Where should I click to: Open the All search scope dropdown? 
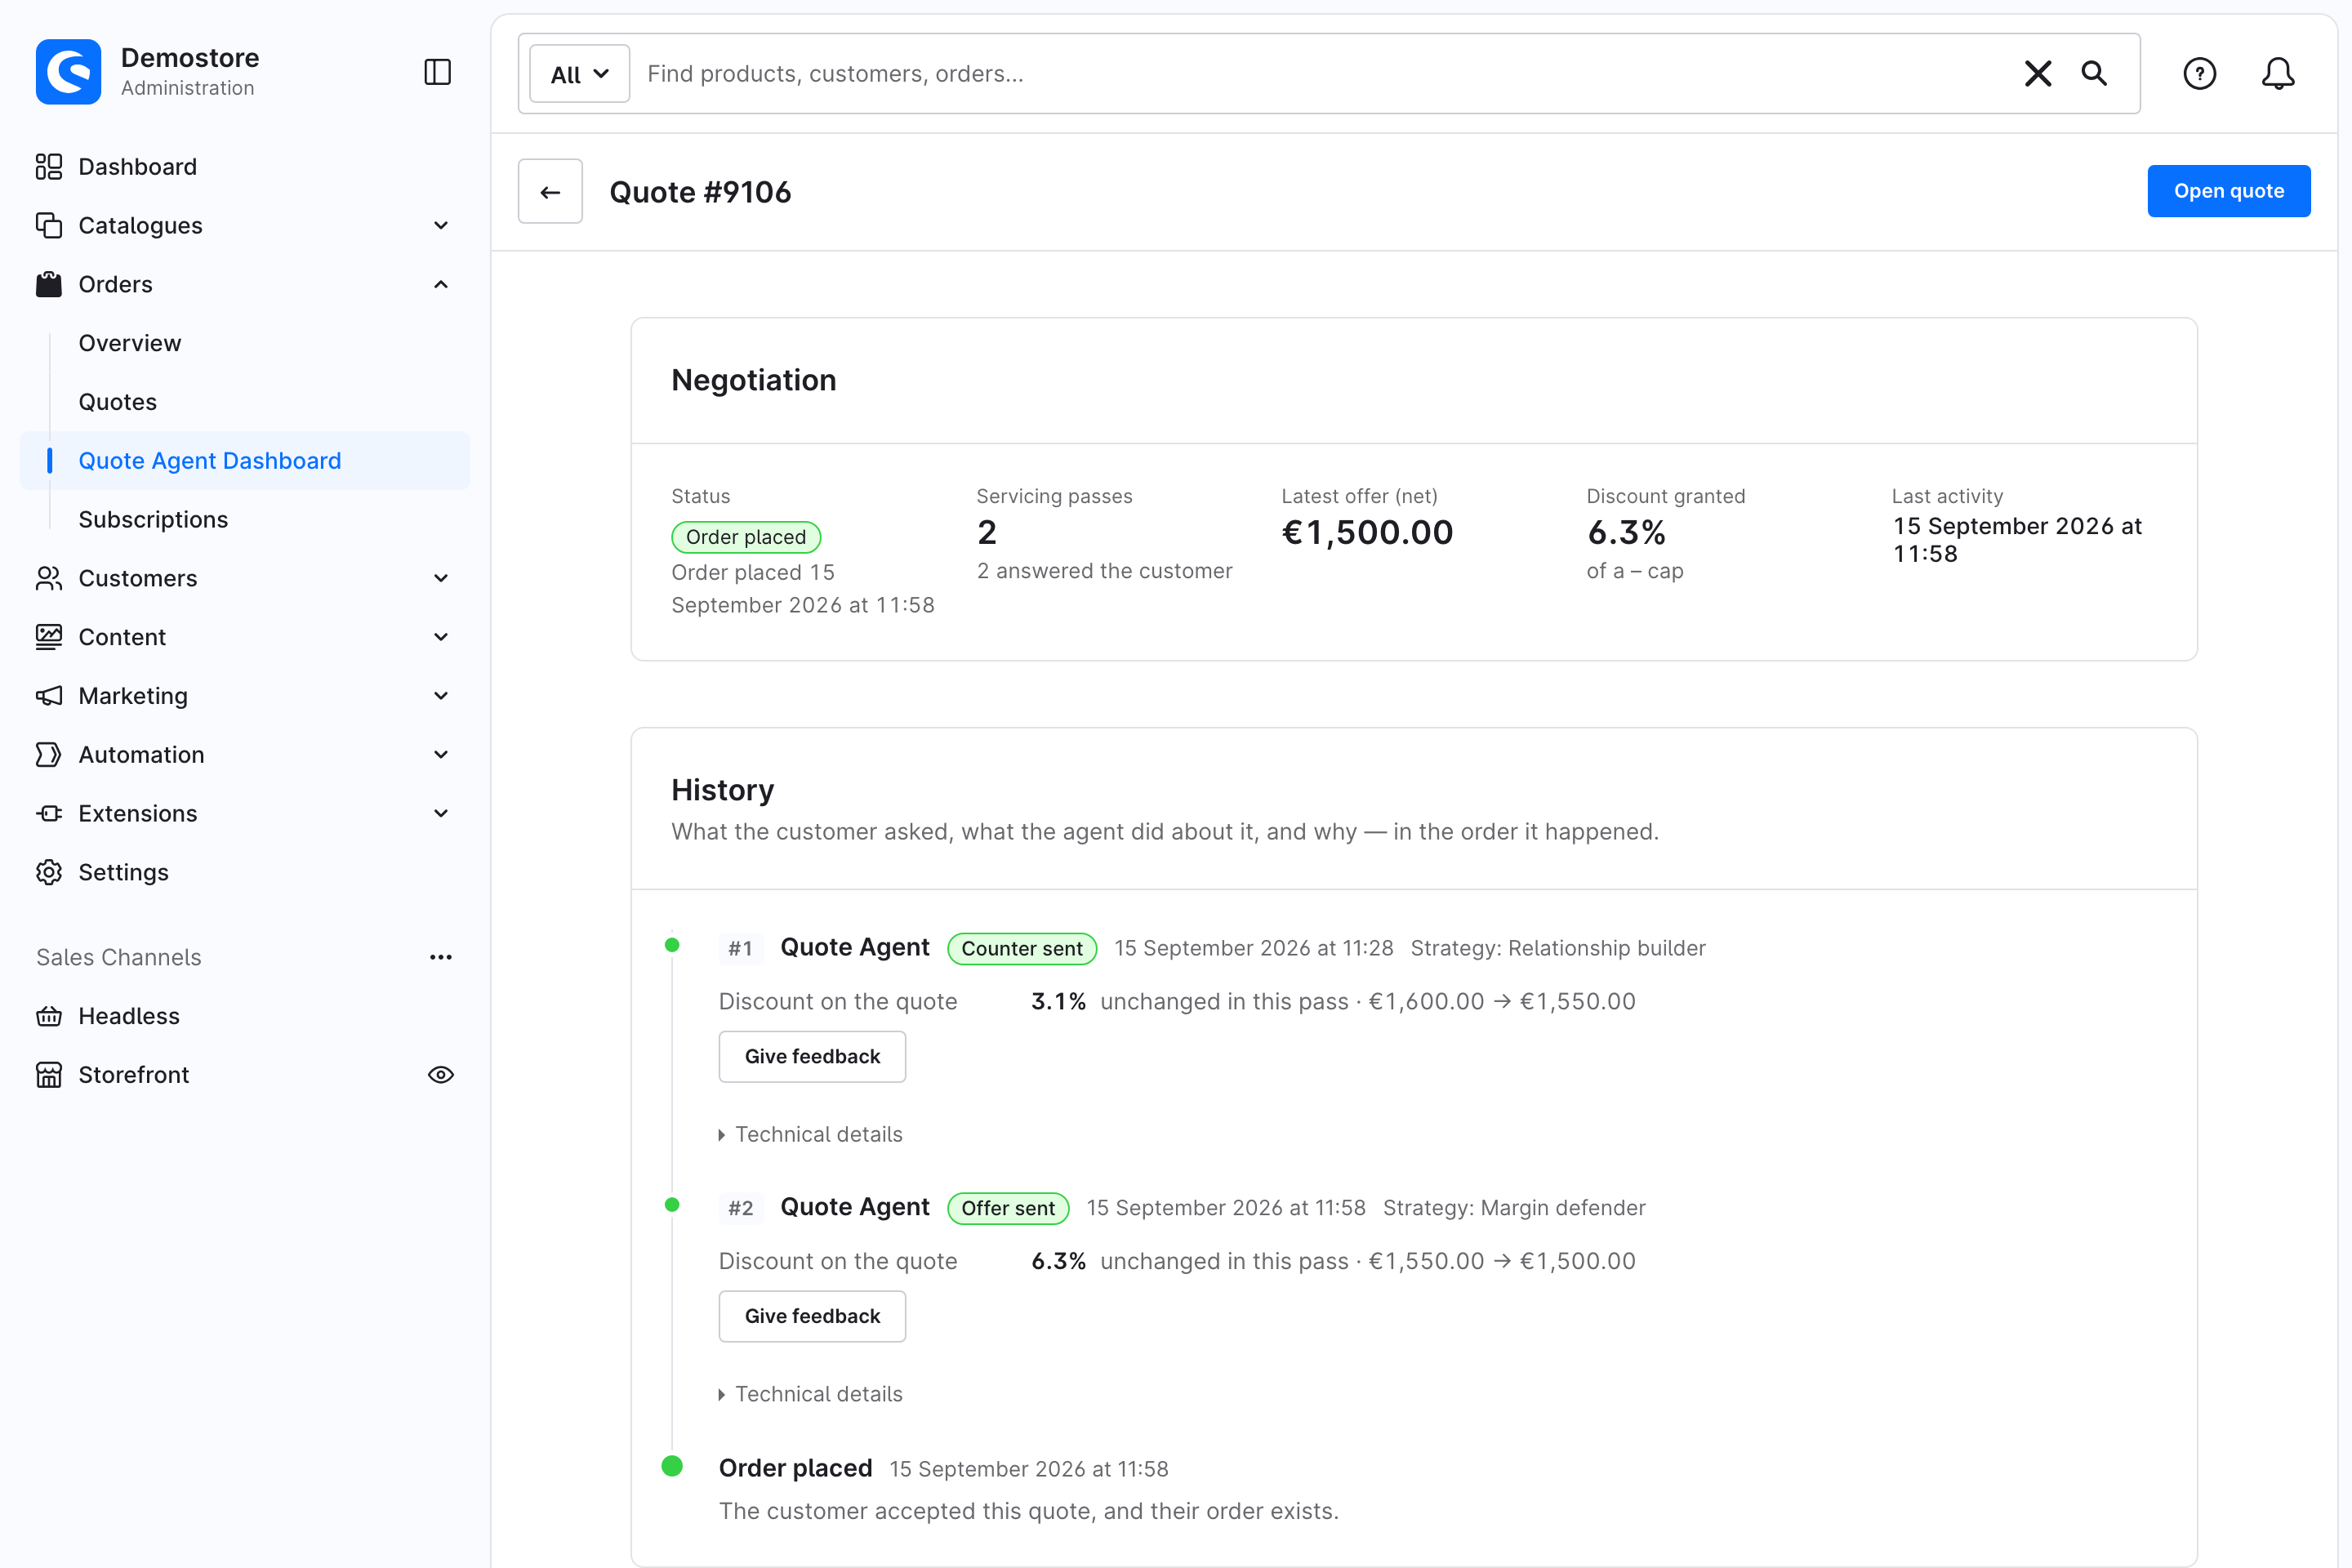tap(580, 74)
